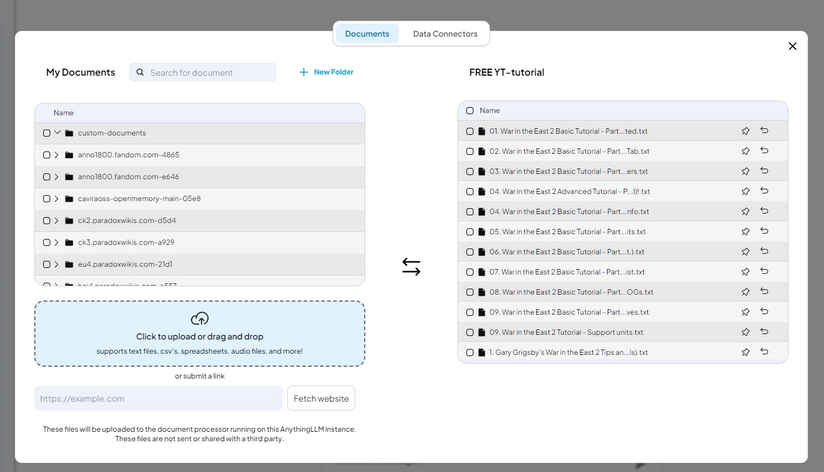Check the box for 03 Basic Tutorial file

(470, 172)
